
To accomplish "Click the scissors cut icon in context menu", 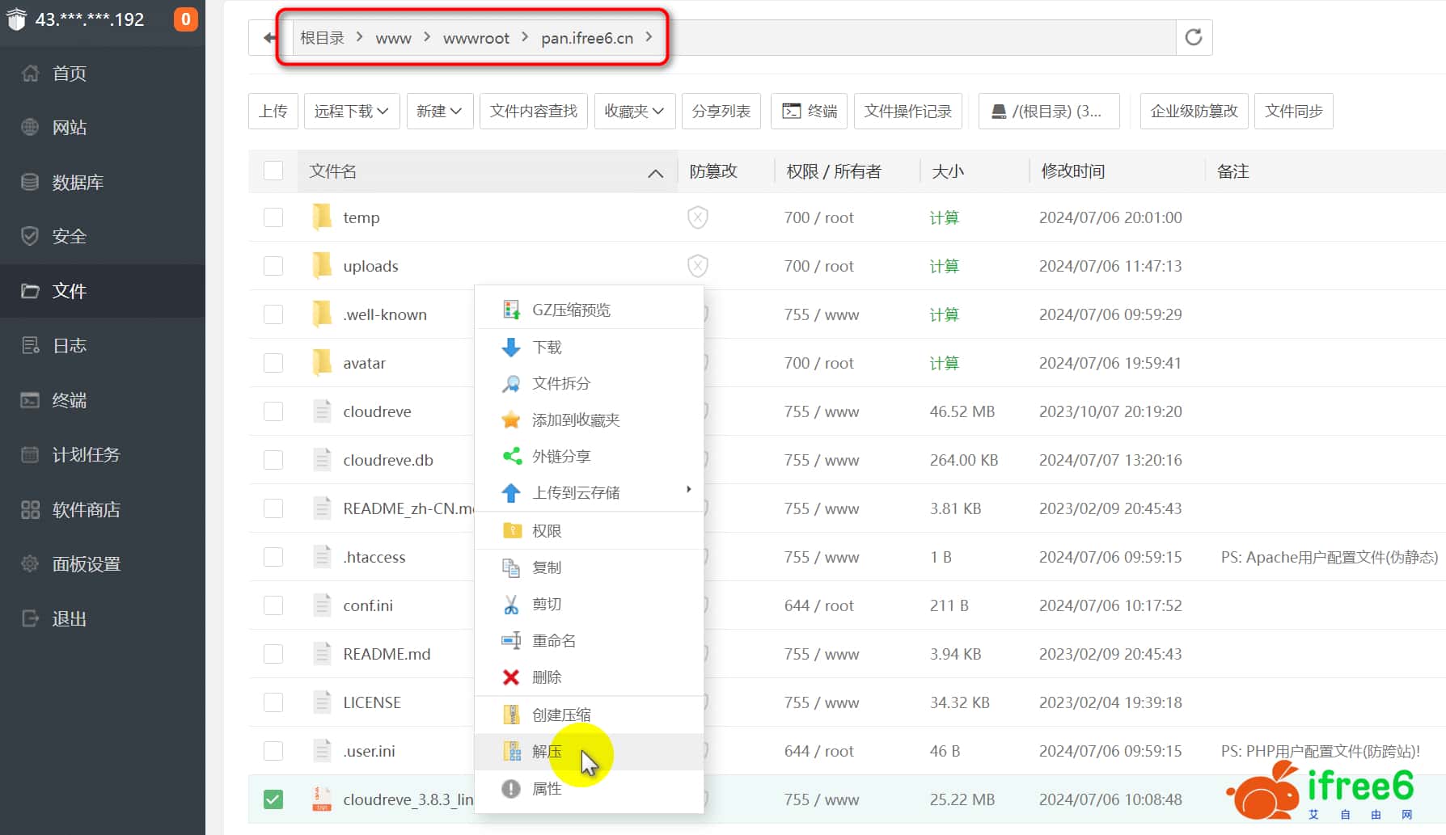I will coord(511,605).
